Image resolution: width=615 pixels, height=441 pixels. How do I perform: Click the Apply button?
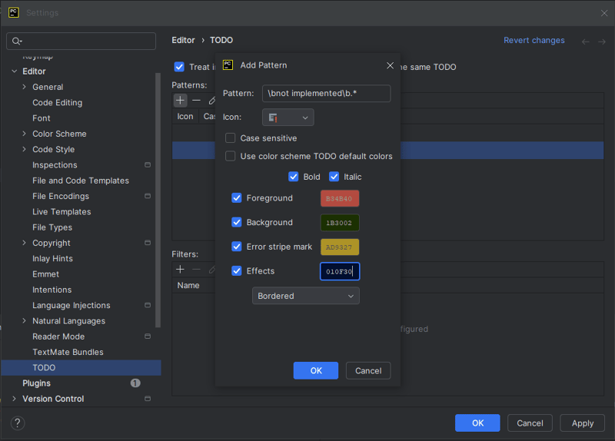coord(583,423)
